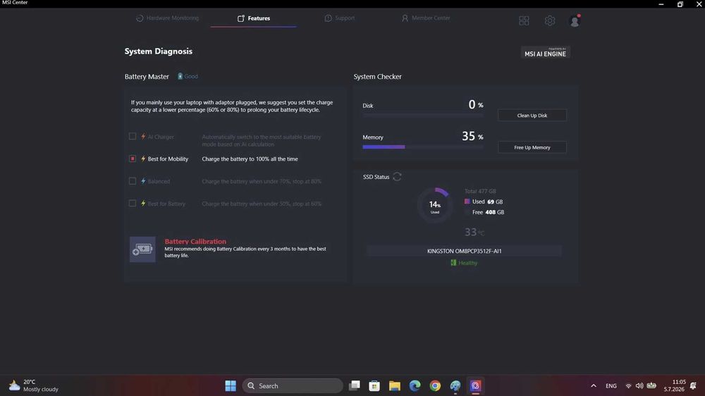This screenshot has width=705, height=396.
Task: Enable the AI Charger checkbox
Action: 133,136
